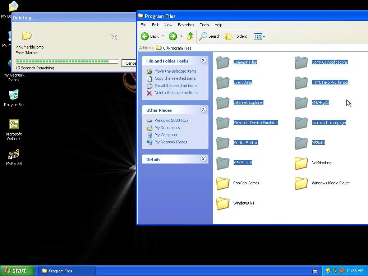Select the XM74-g22 folder icon

301,103
